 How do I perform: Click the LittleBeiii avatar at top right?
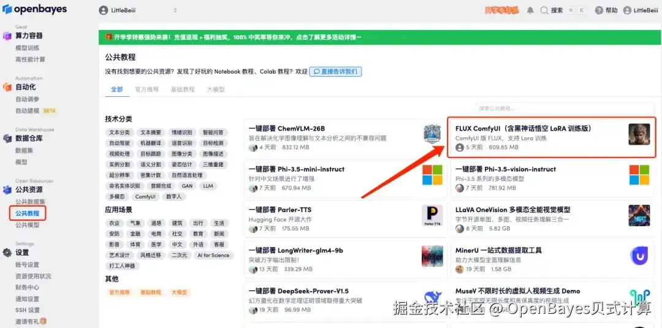pyautogui.click(x=627, y=10)
